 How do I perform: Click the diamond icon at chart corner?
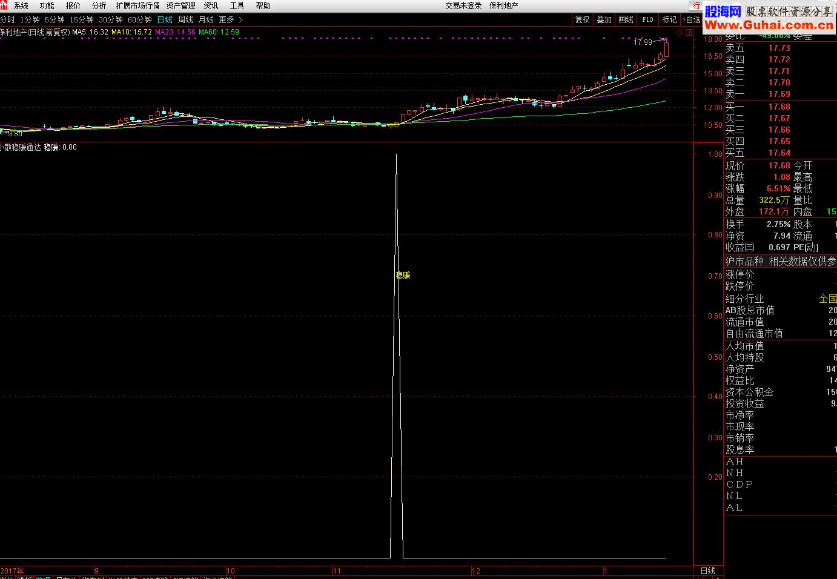tap(680, 32)
